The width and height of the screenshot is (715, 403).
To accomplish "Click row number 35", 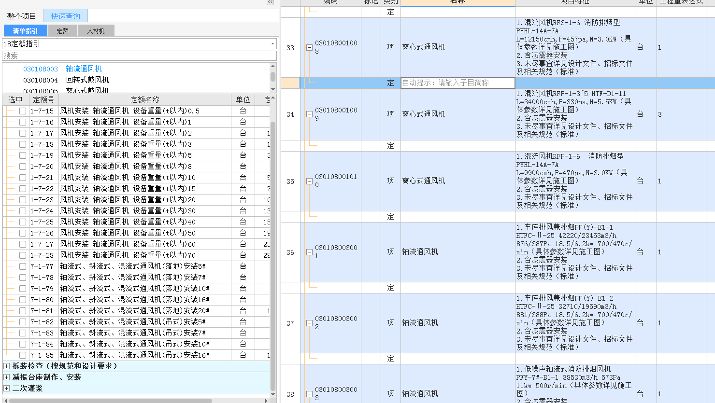I will 290,181.
